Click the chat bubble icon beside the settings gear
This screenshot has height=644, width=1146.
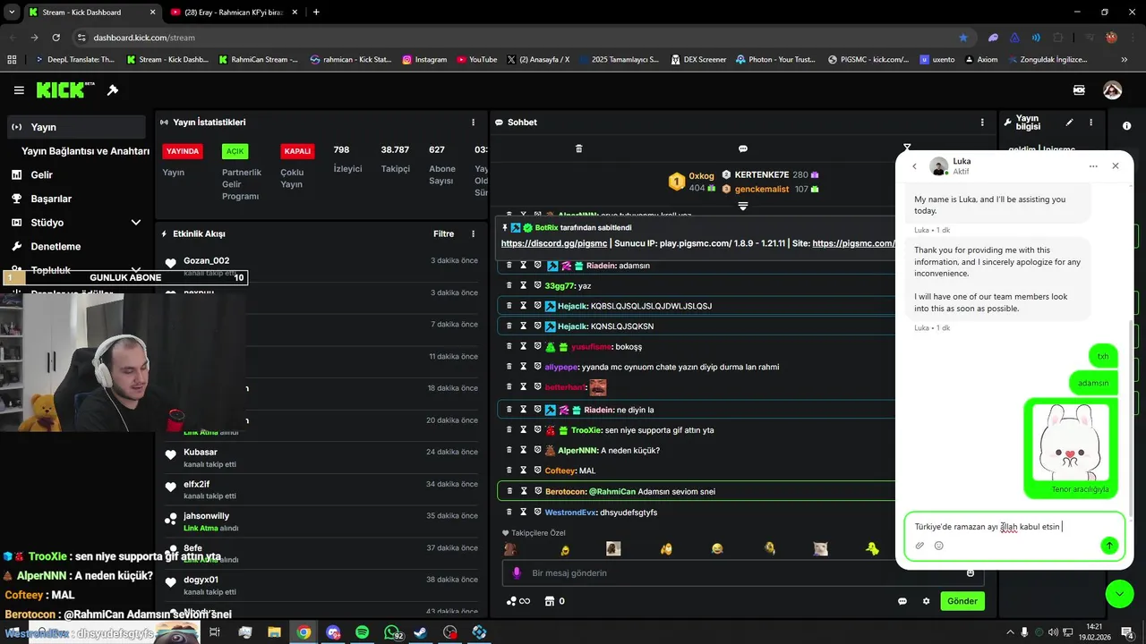902,601
